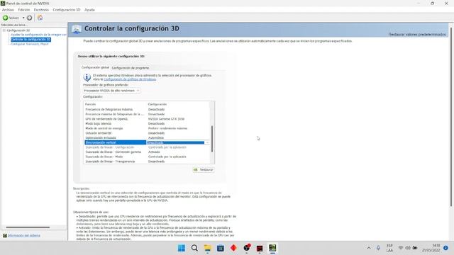Open the Archivo menu
Viewport: 454px width, 255px height.
click(8, 10)
